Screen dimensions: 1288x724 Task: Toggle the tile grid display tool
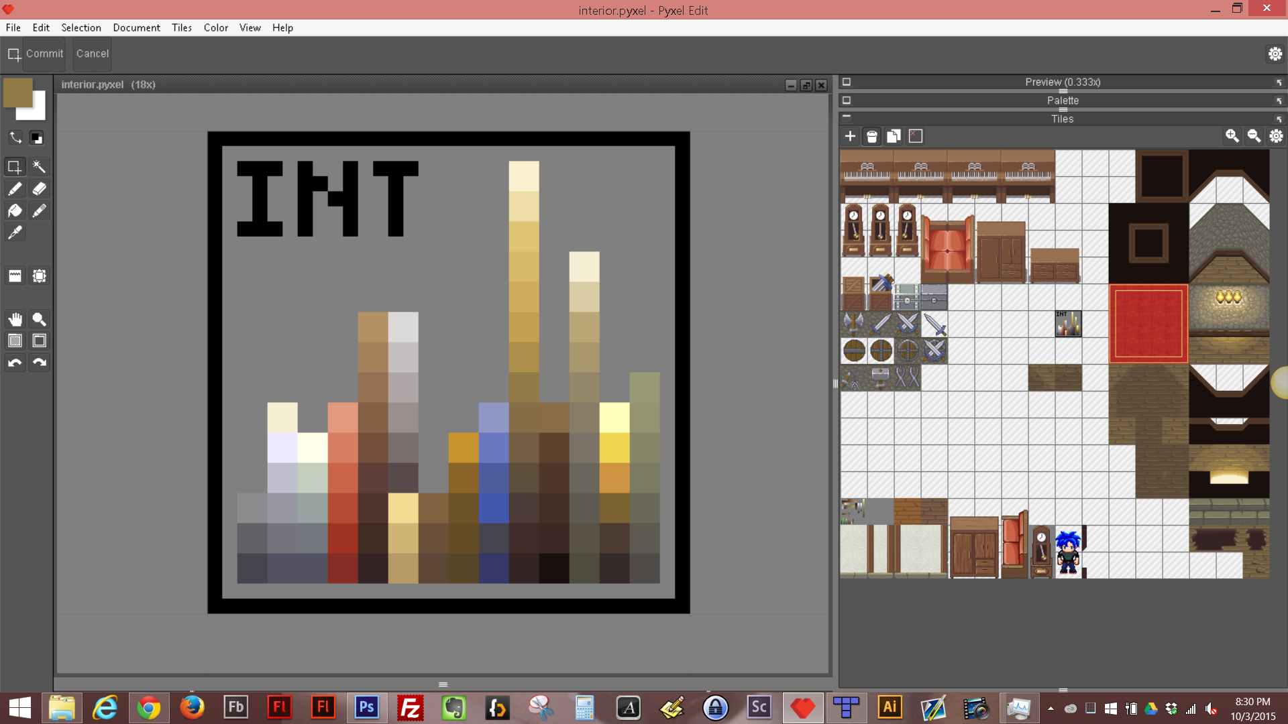15,341
